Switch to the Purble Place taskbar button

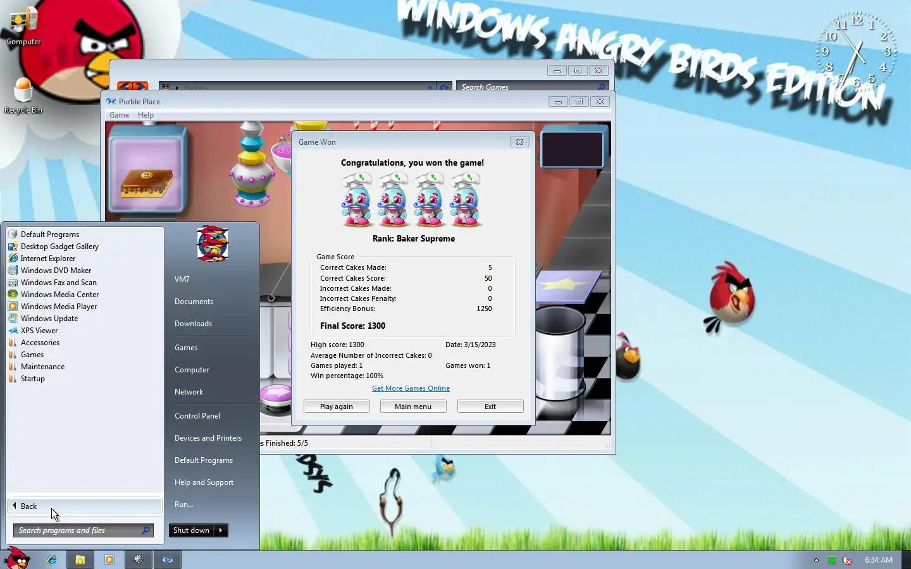[x=168, y=560]
